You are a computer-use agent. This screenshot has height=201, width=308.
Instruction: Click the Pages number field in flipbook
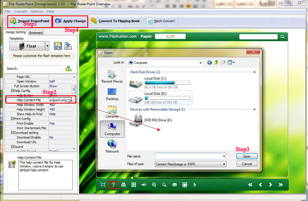click(170, 36)
